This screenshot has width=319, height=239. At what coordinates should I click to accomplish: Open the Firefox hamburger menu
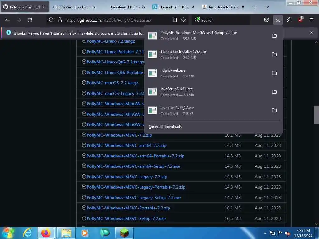tap(312, 20)
